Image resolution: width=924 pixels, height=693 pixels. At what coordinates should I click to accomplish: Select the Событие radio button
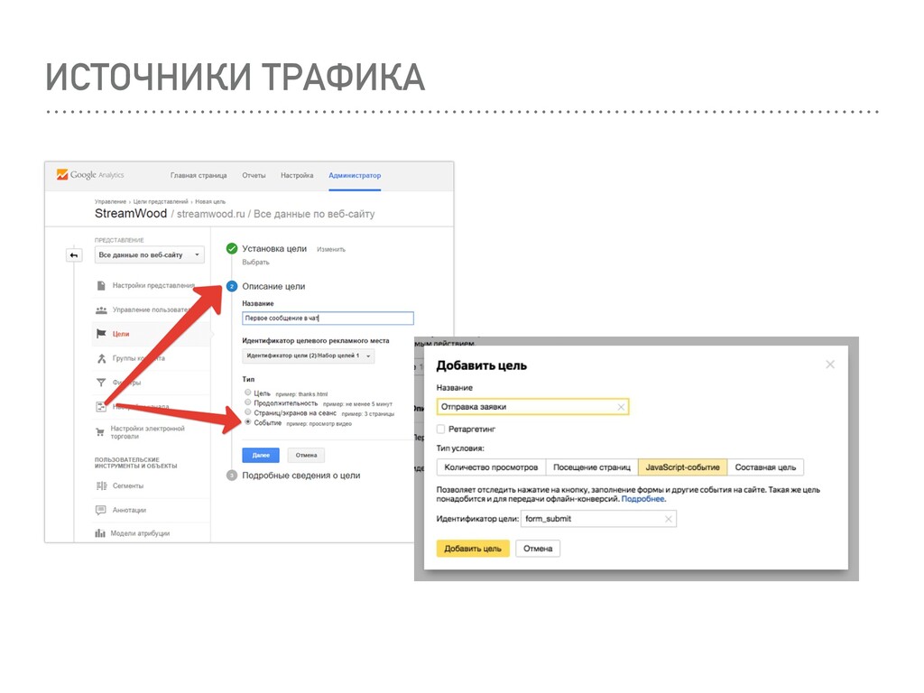point(248,422)
